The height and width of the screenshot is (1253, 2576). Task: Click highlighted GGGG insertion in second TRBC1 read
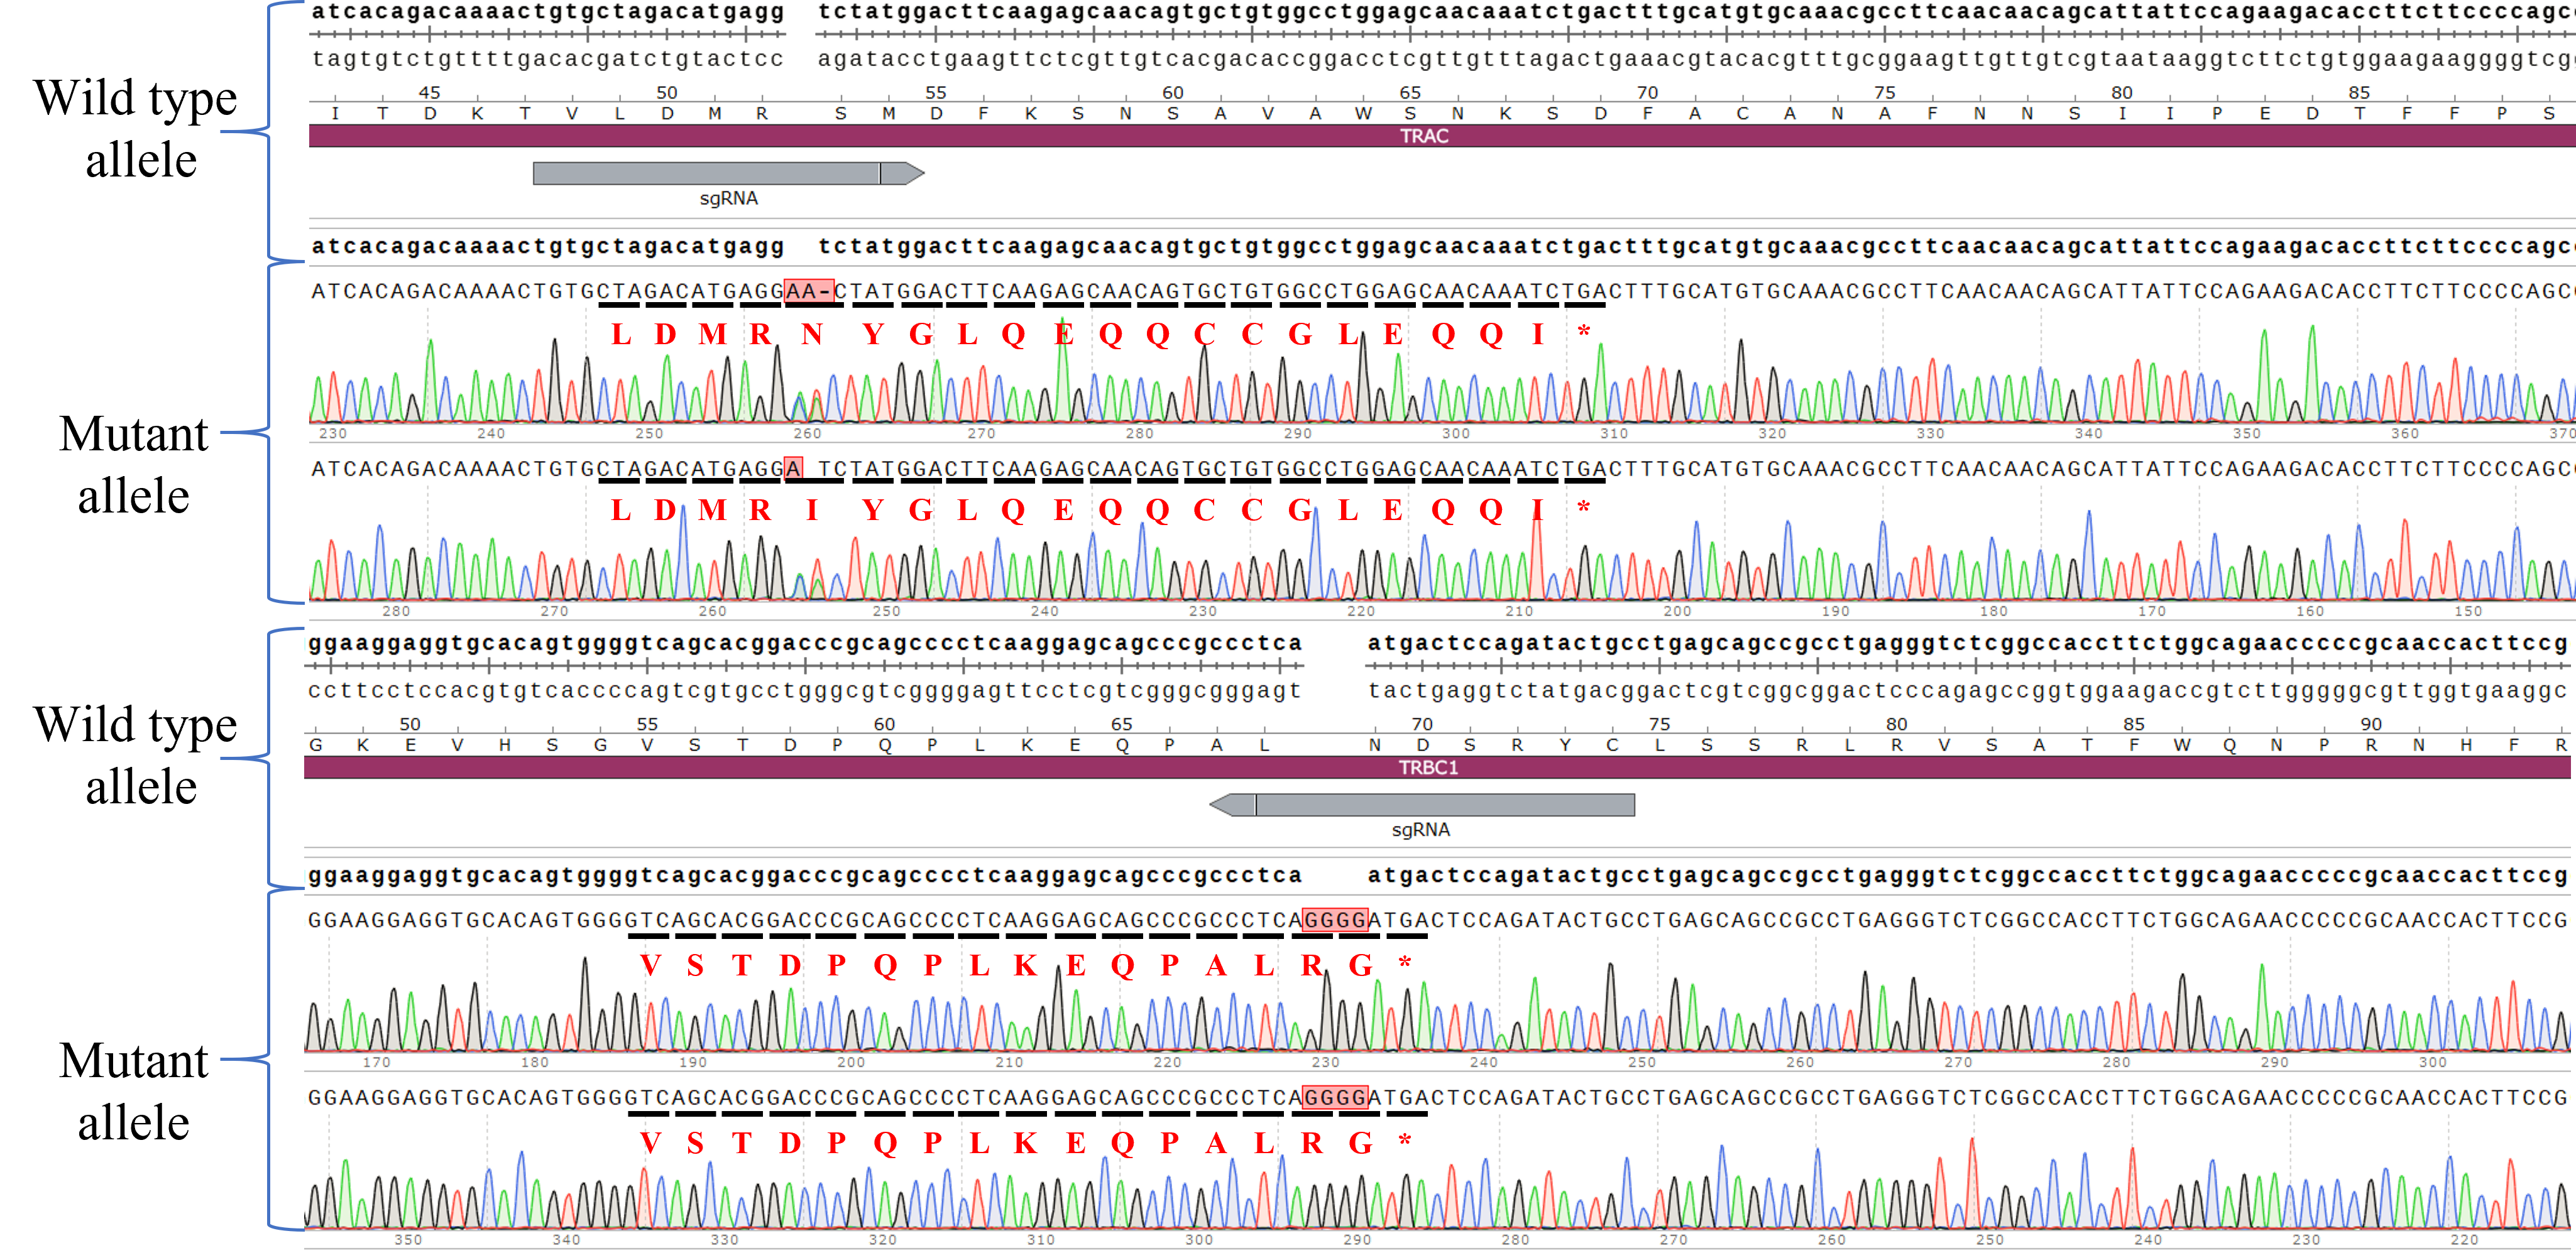[x=1334, y=1098]
